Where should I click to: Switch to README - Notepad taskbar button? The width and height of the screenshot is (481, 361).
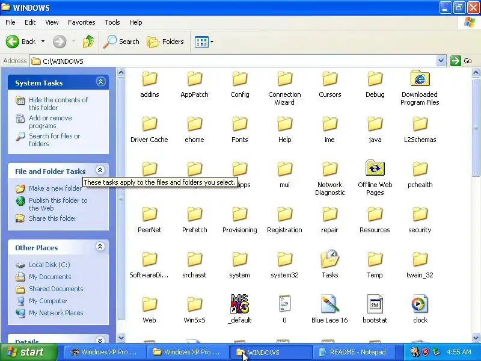354,352
